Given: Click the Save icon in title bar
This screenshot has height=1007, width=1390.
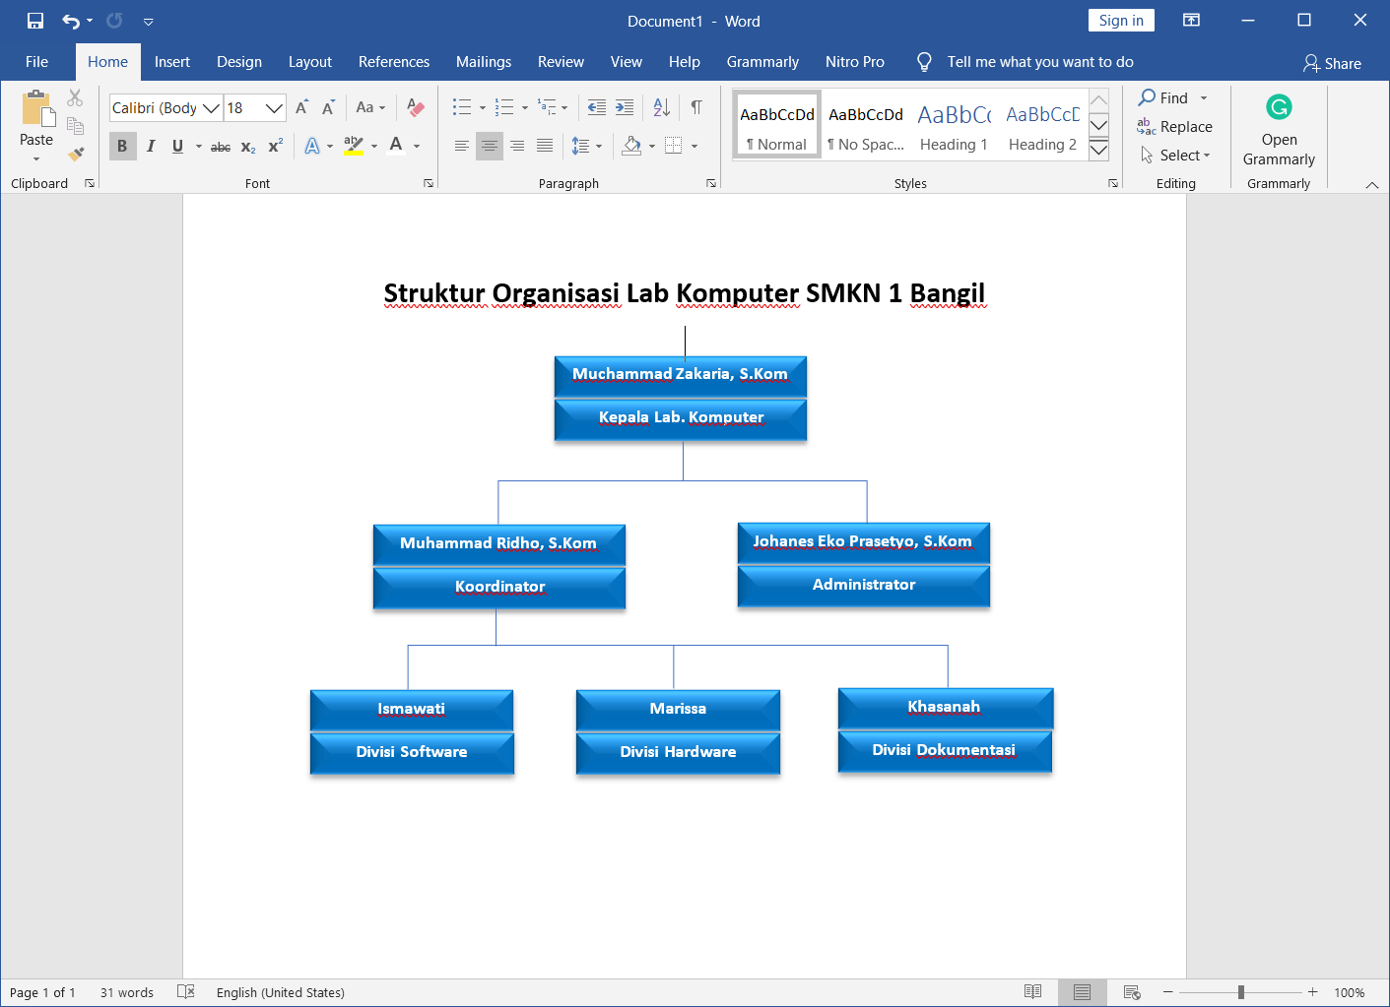Looking at the screenshot, I should (35, 21).
